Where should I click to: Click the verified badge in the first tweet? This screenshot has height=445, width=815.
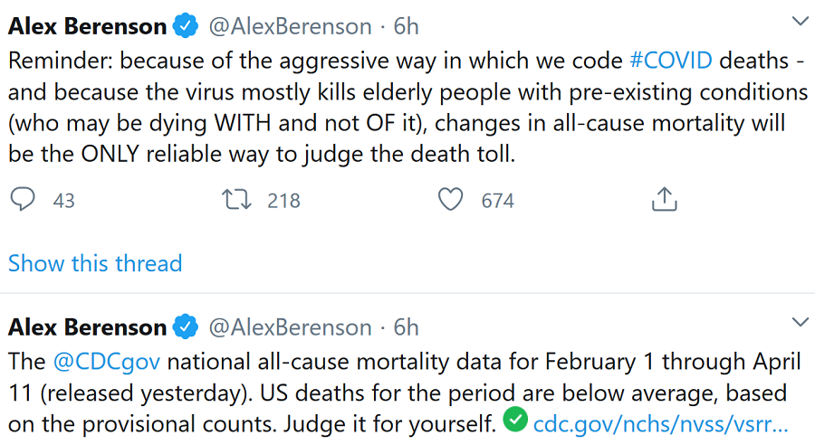(x=186, y=27)
